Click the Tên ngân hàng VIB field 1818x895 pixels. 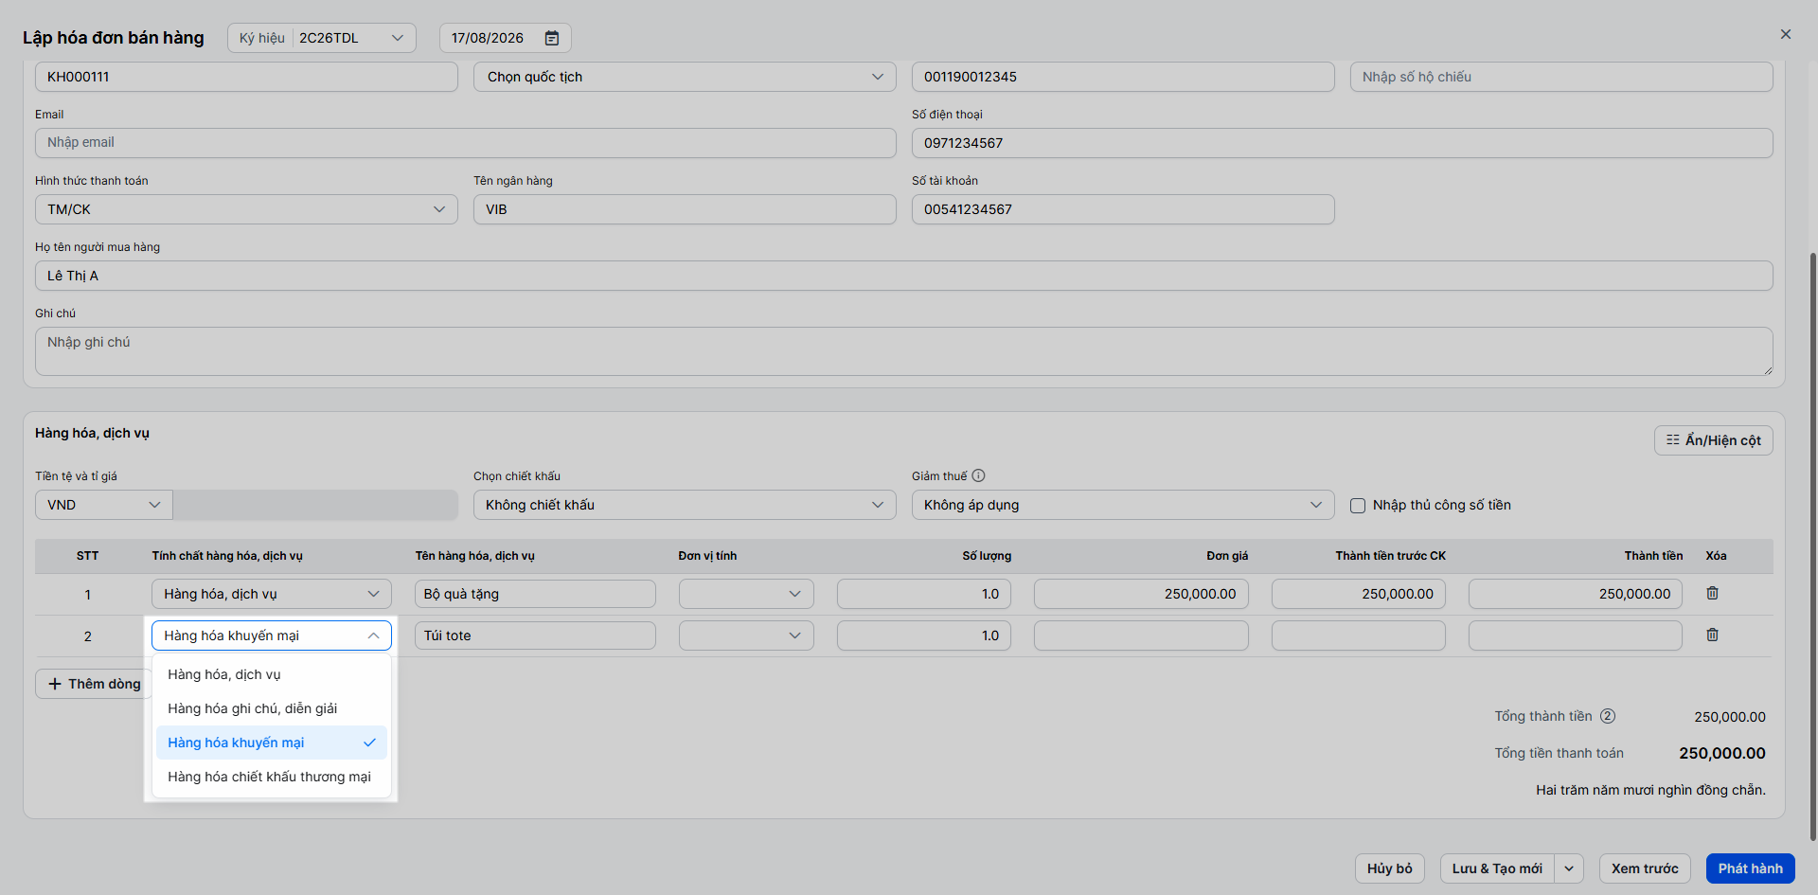pyautogui.click(x=685, y=209)
